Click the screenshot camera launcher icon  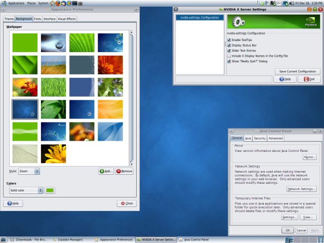point(80,4)
